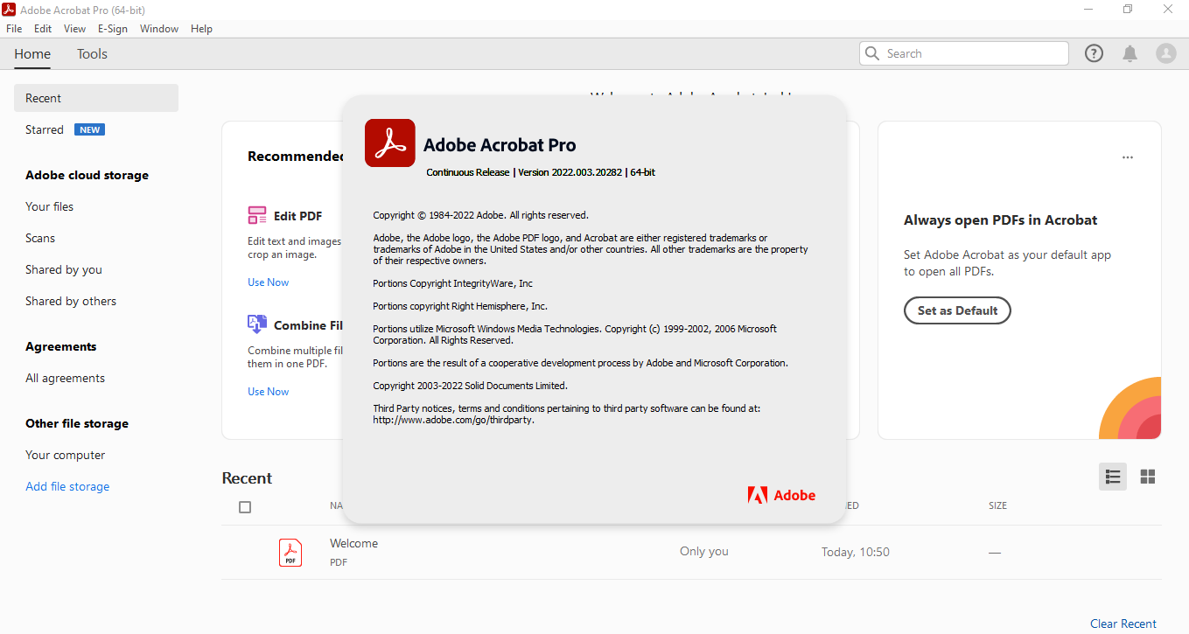Viewport: 1189px width, 634px height.
Task: Open All agreements
Action: tap(65, 378)
